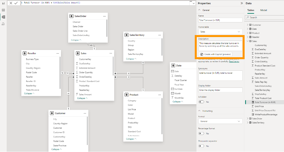The width and height of the screenshot is (284, 152).
Task: Click Create with Copilot (preview) button
Action: (x=216, y=54)
